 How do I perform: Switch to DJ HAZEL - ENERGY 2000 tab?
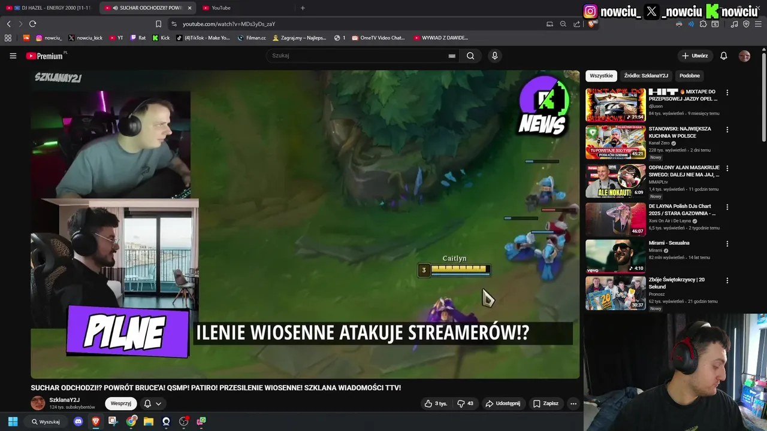(x=48, y=8)
